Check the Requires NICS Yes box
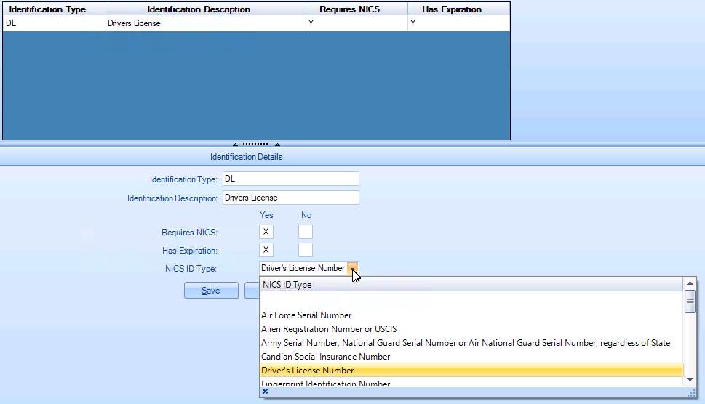The height and width of the screenshot is (404, 705). pos(266,232)
